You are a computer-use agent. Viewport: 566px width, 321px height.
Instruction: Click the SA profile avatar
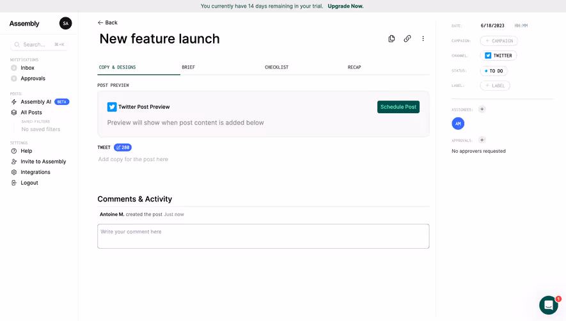pyautogui.click(x=65, y=24)
